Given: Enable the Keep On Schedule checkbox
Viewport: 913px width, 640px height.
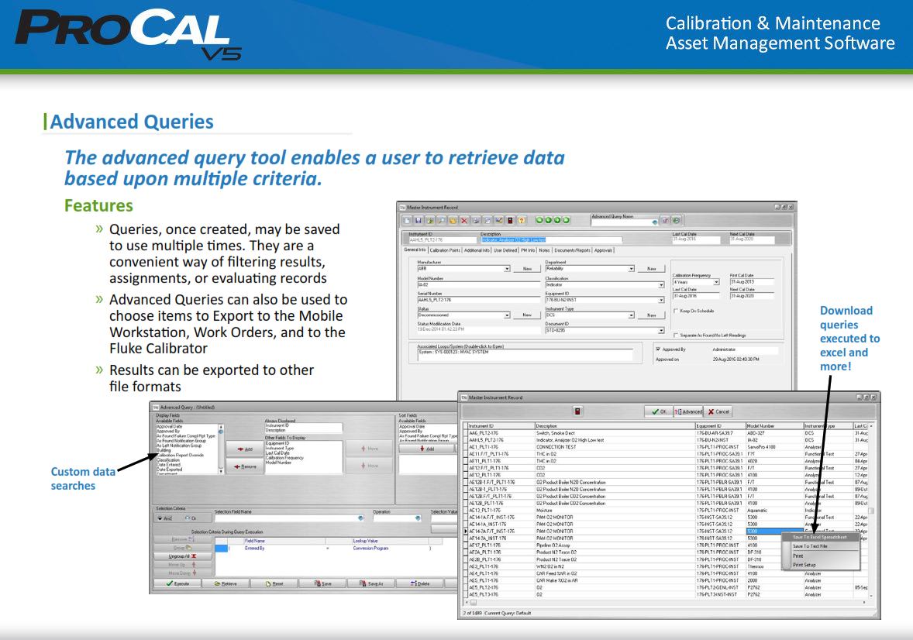Looking at the screenshot, I should 676,311.
